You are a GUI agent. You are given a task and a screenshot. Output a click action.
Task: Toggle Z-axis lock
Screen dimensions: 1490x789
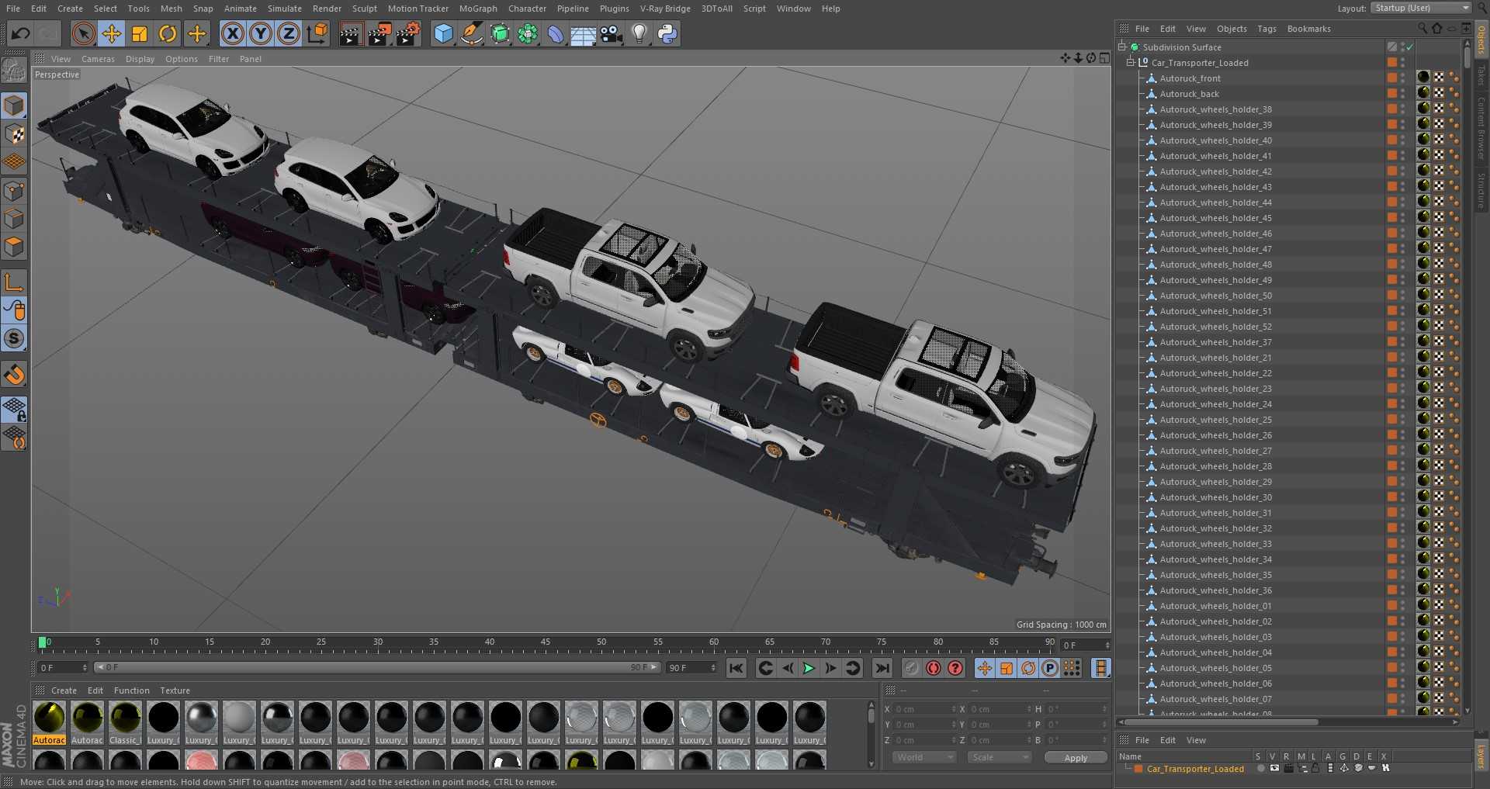[289, 33]
